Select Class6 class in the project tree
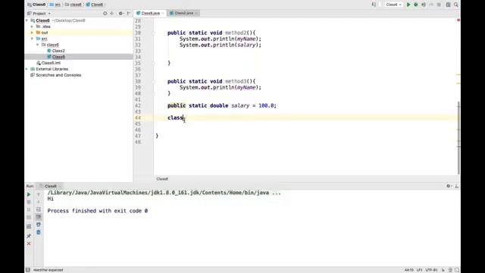 point(58,57)
